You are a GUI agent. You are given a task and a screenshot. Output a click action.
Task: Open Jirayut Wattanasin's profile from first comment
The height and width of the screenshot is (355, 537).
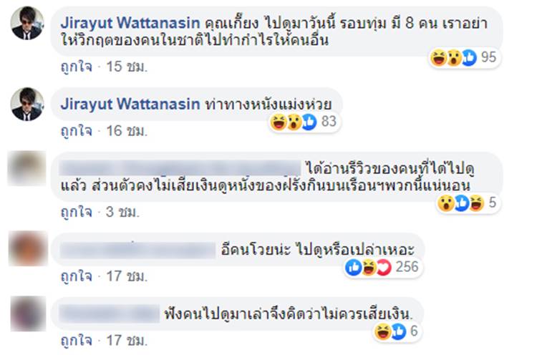(x=130, y=24)
